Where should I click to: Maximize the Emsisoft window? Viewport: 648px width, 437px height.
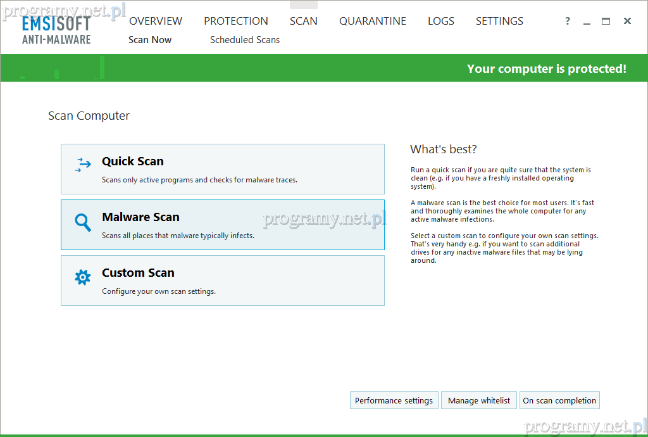coord(606,22)
